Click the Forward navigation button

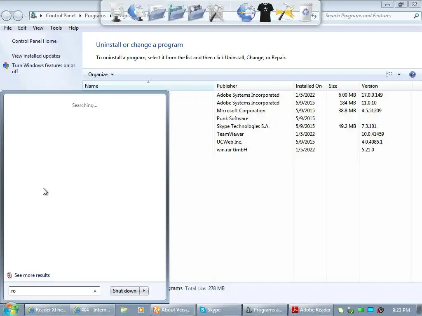coord(18,16)
